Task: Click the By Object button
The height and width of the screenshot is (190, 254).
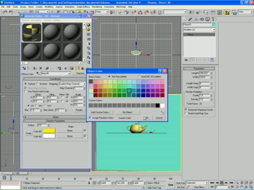Action: [x=128, y=112]
